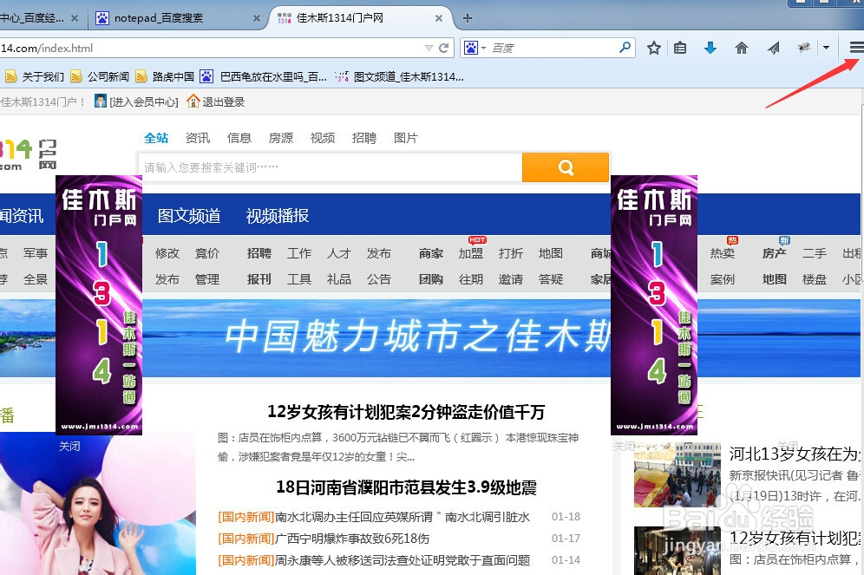
Task: Click the 人才 link
Action: pos(339,253)
